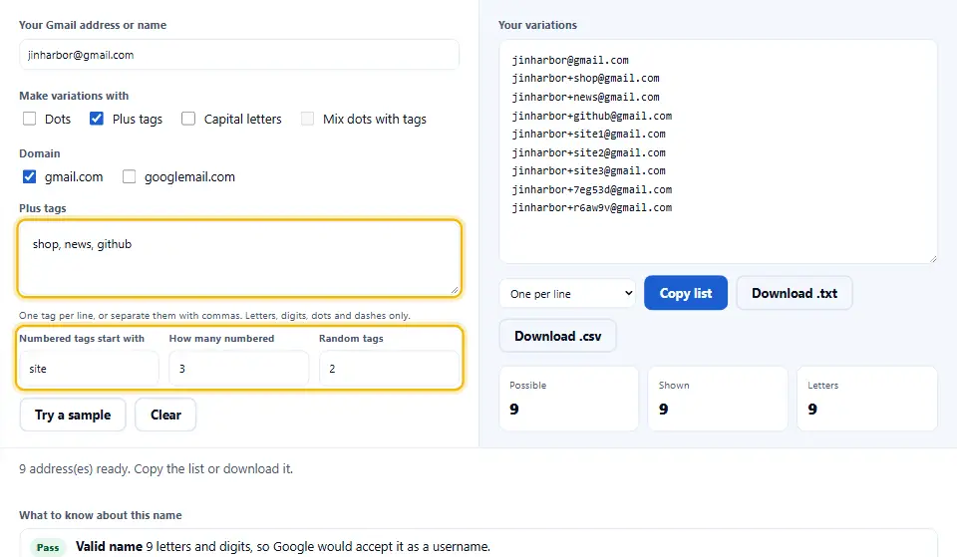Select the How many numbered field
Viewport: 957px width, 557px height.
[238, 369]
